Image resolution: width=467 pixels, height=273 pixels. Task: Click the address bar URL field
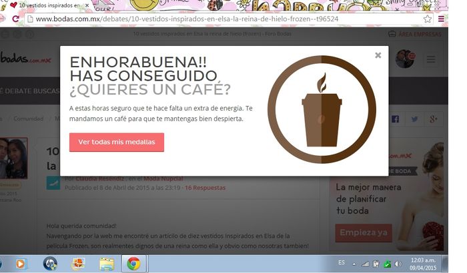tap(200, 19)
